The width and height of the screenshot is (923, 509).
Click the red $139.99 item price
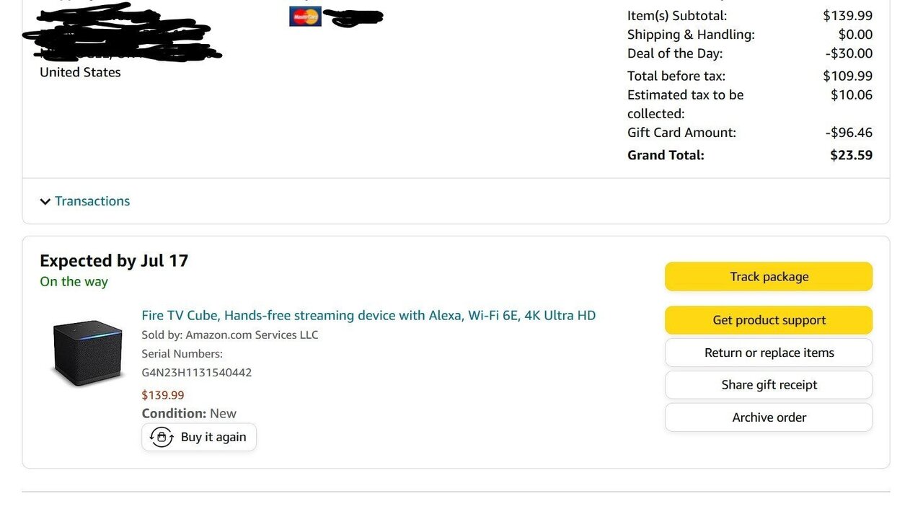pyautogui.click(x=163, y=395)
